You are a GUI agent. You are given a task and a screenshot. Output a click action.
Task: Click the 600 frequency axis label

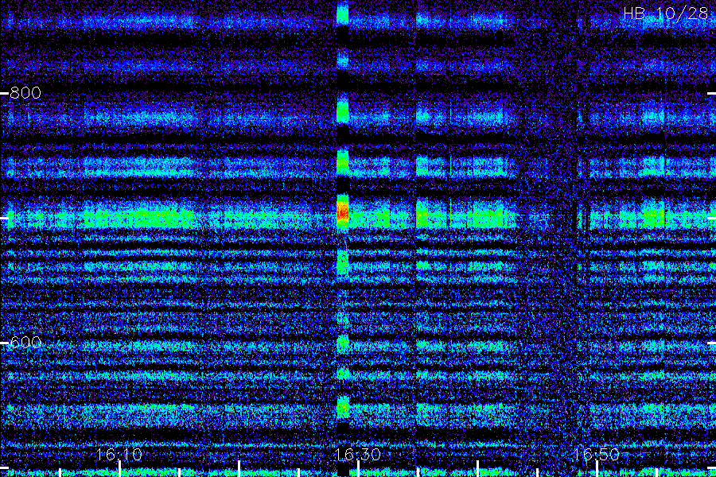pyautogui.click(x=25, y=343)
